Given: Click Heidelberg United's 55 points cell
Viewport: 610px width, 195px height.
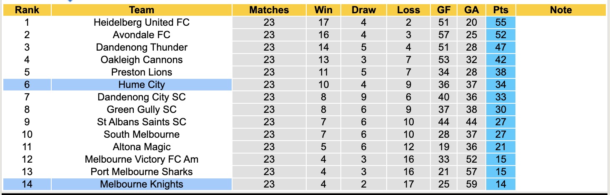Looking at the screenshot, I should [x=500, y=22].
